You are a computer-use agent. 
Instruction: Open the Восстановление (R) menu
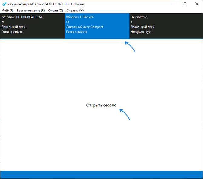(31, 11)
